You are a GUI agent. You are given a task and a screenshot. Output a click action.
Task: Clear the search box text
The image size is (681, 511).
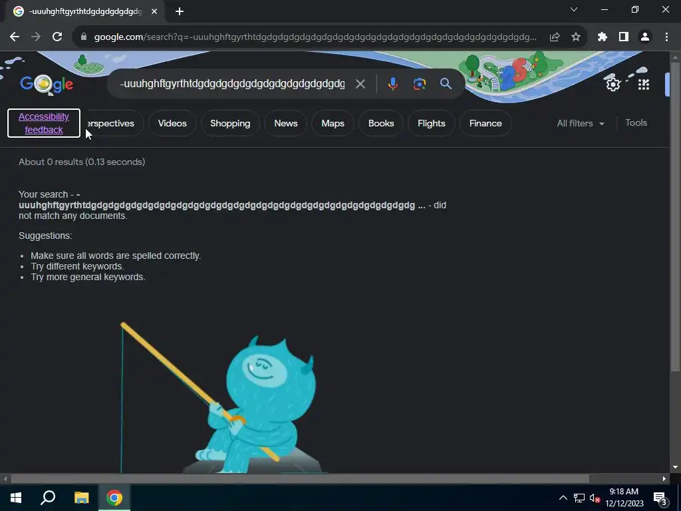click(360, 84)
